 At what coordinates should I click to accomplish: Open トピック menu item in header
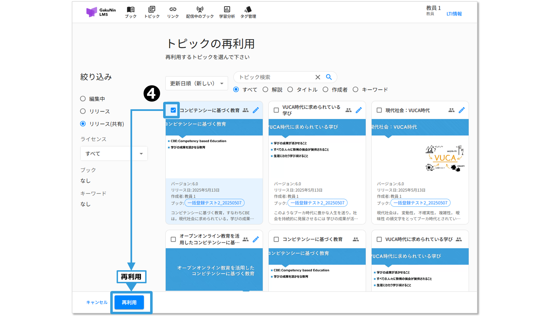pyautogui.click(x=152, y=12)
